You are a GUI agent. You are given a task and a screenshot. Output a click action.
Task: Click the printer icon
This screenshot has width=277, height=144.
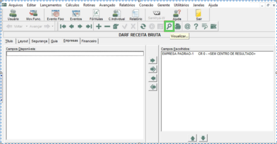point(178,26)
